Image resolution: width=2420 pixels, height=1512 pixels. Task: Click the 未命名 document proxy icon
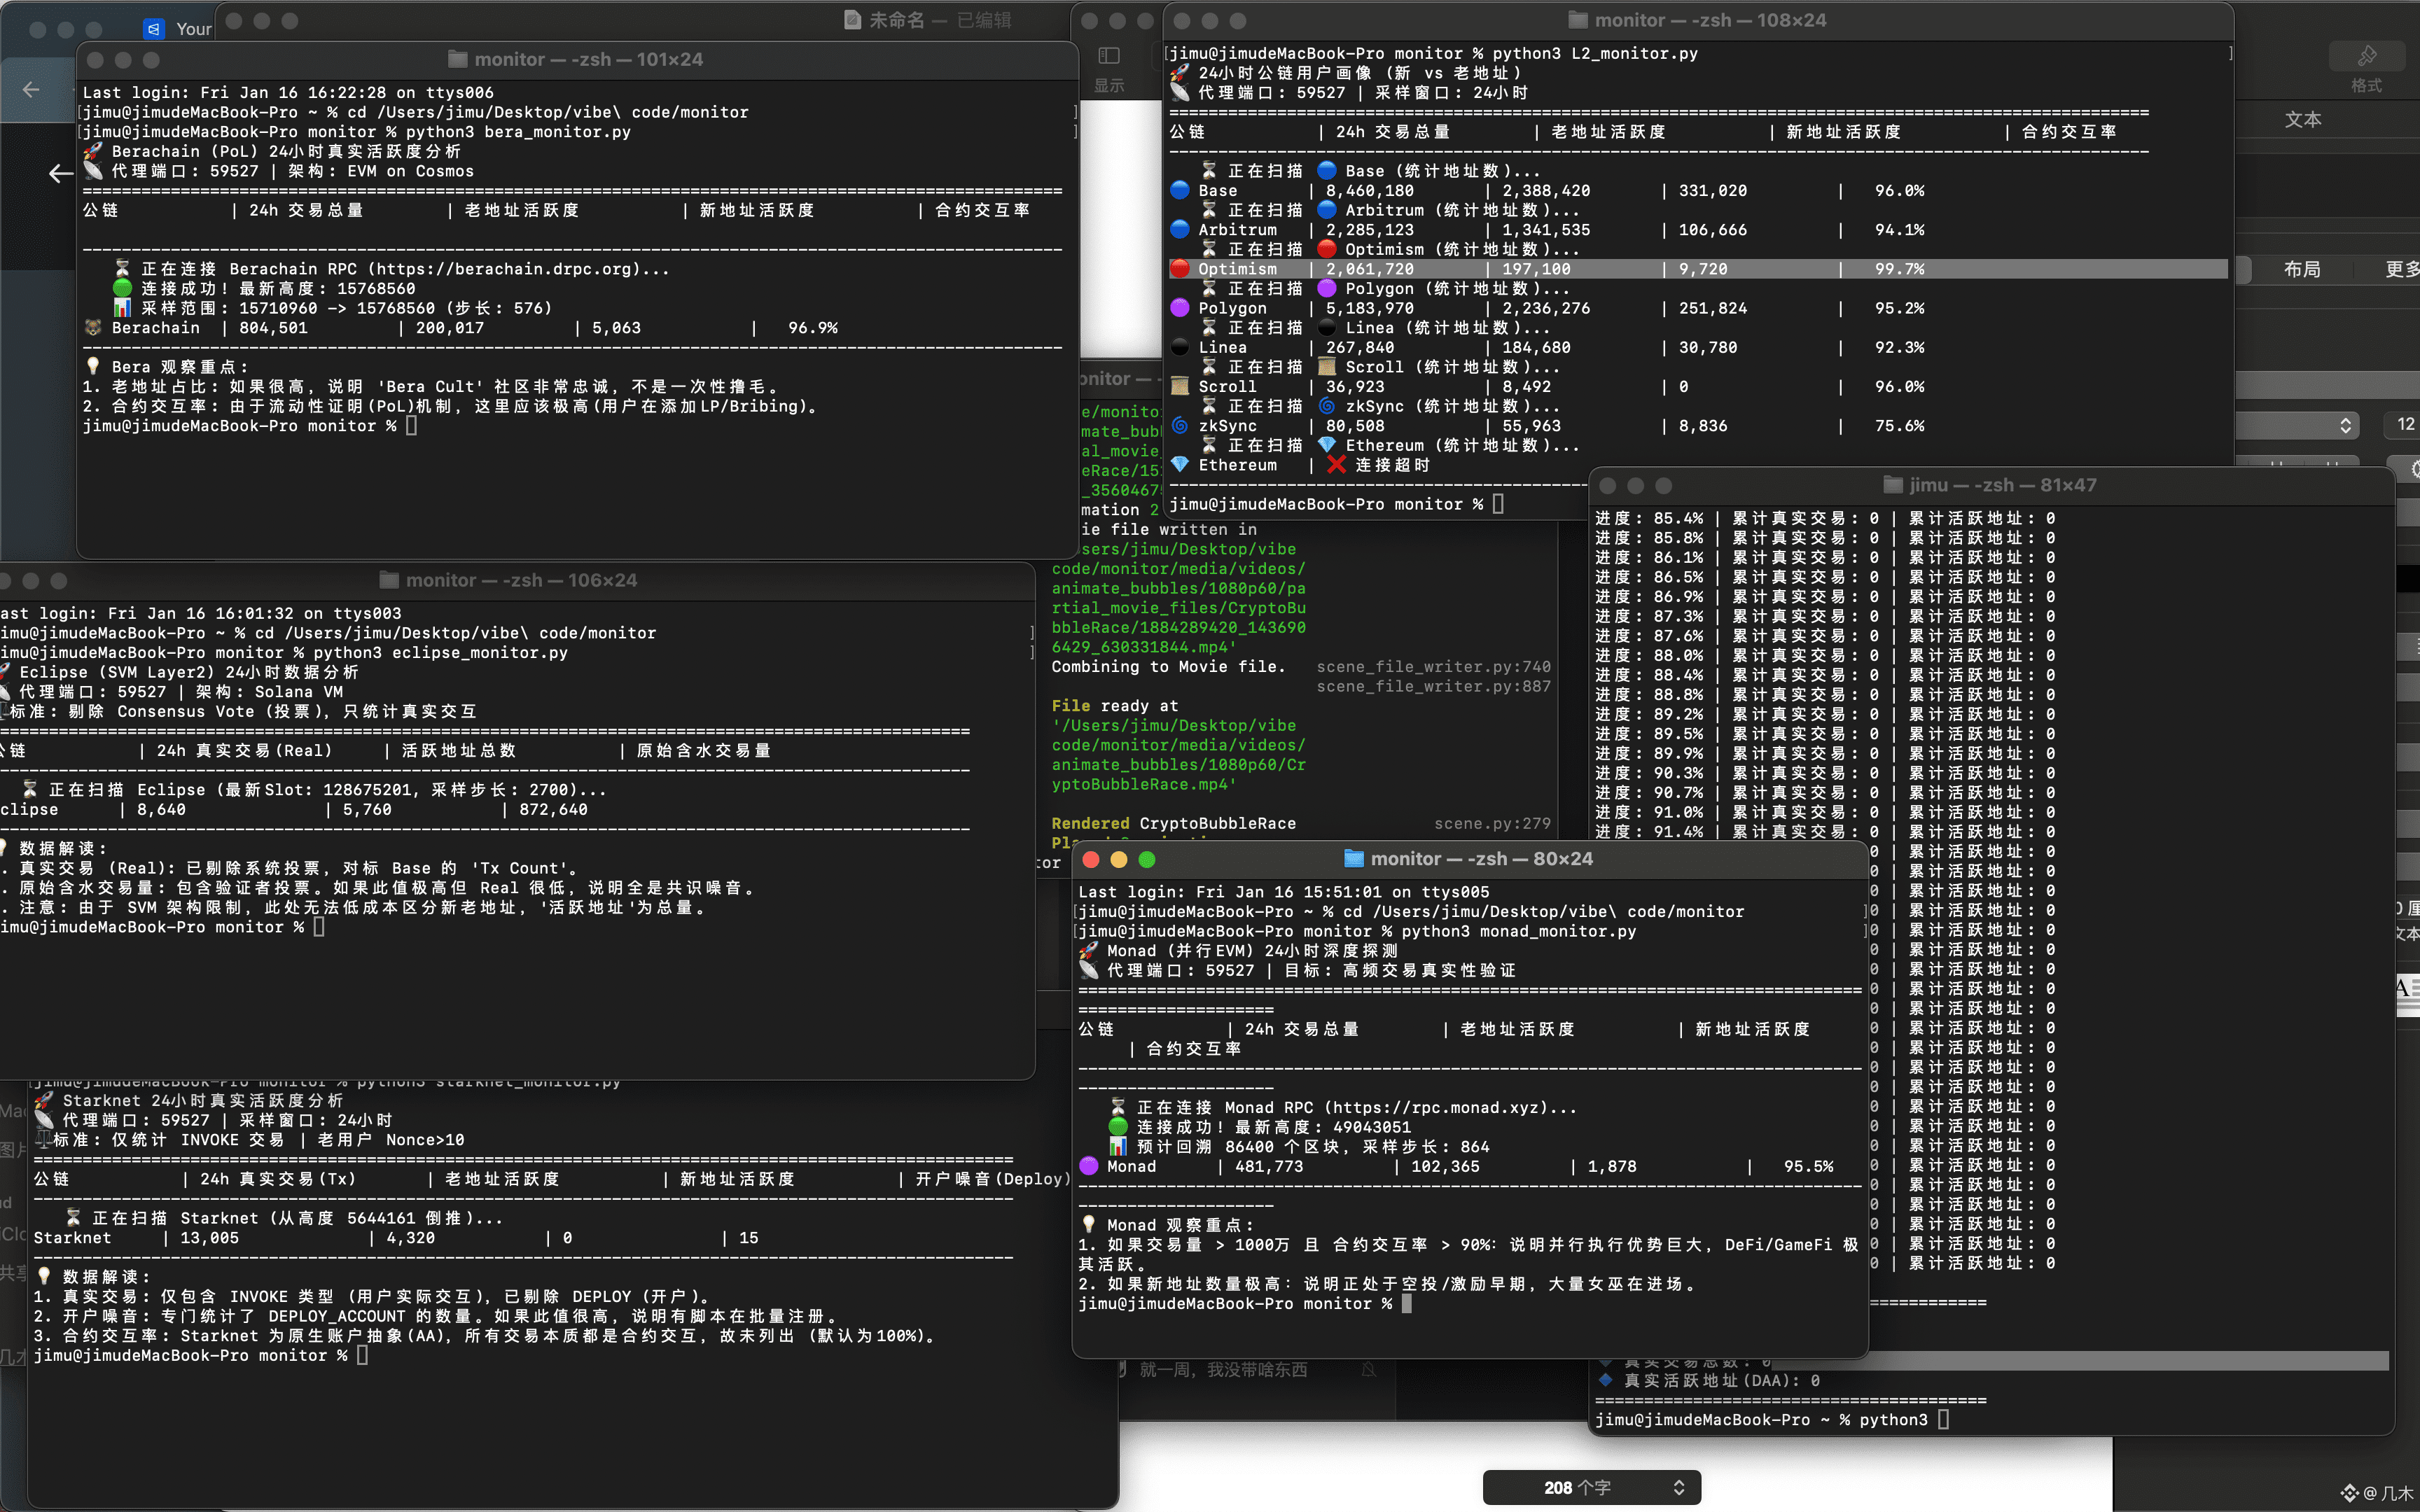click(x=853, y=20)
